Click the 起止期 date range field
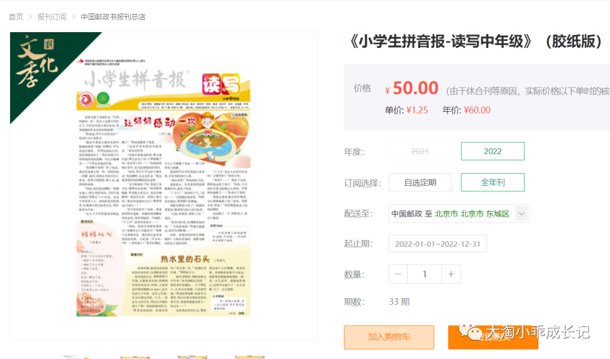Image resolution: width=610 pixels, height=359 pixels. tap(438, 243)
